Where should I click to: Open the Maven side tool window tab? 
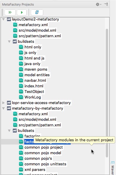pos(113,168)
